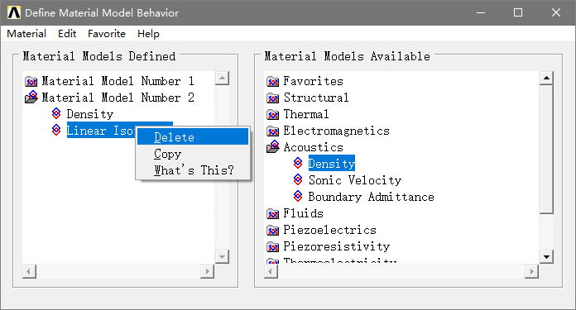Select Density under Material Model Number 2
576x310 pixels.
click(90, 114)
